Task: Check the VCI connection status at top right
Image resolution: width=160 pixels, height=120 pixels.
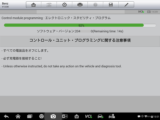Action: (141, 12)
